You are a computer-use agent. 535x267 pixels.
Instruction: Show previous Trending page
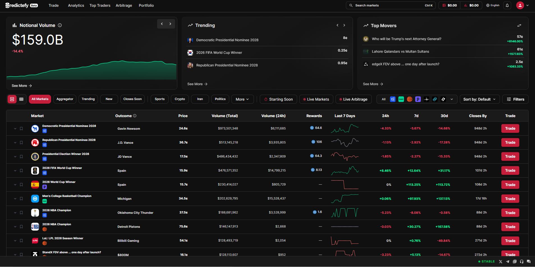(x=337, y=25)
